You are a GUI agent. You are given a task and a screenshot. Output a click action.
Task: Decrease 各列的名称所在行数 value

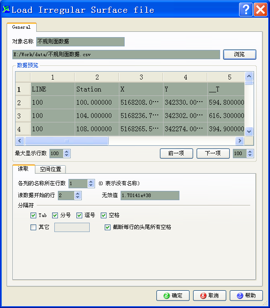tap(91, 186)
